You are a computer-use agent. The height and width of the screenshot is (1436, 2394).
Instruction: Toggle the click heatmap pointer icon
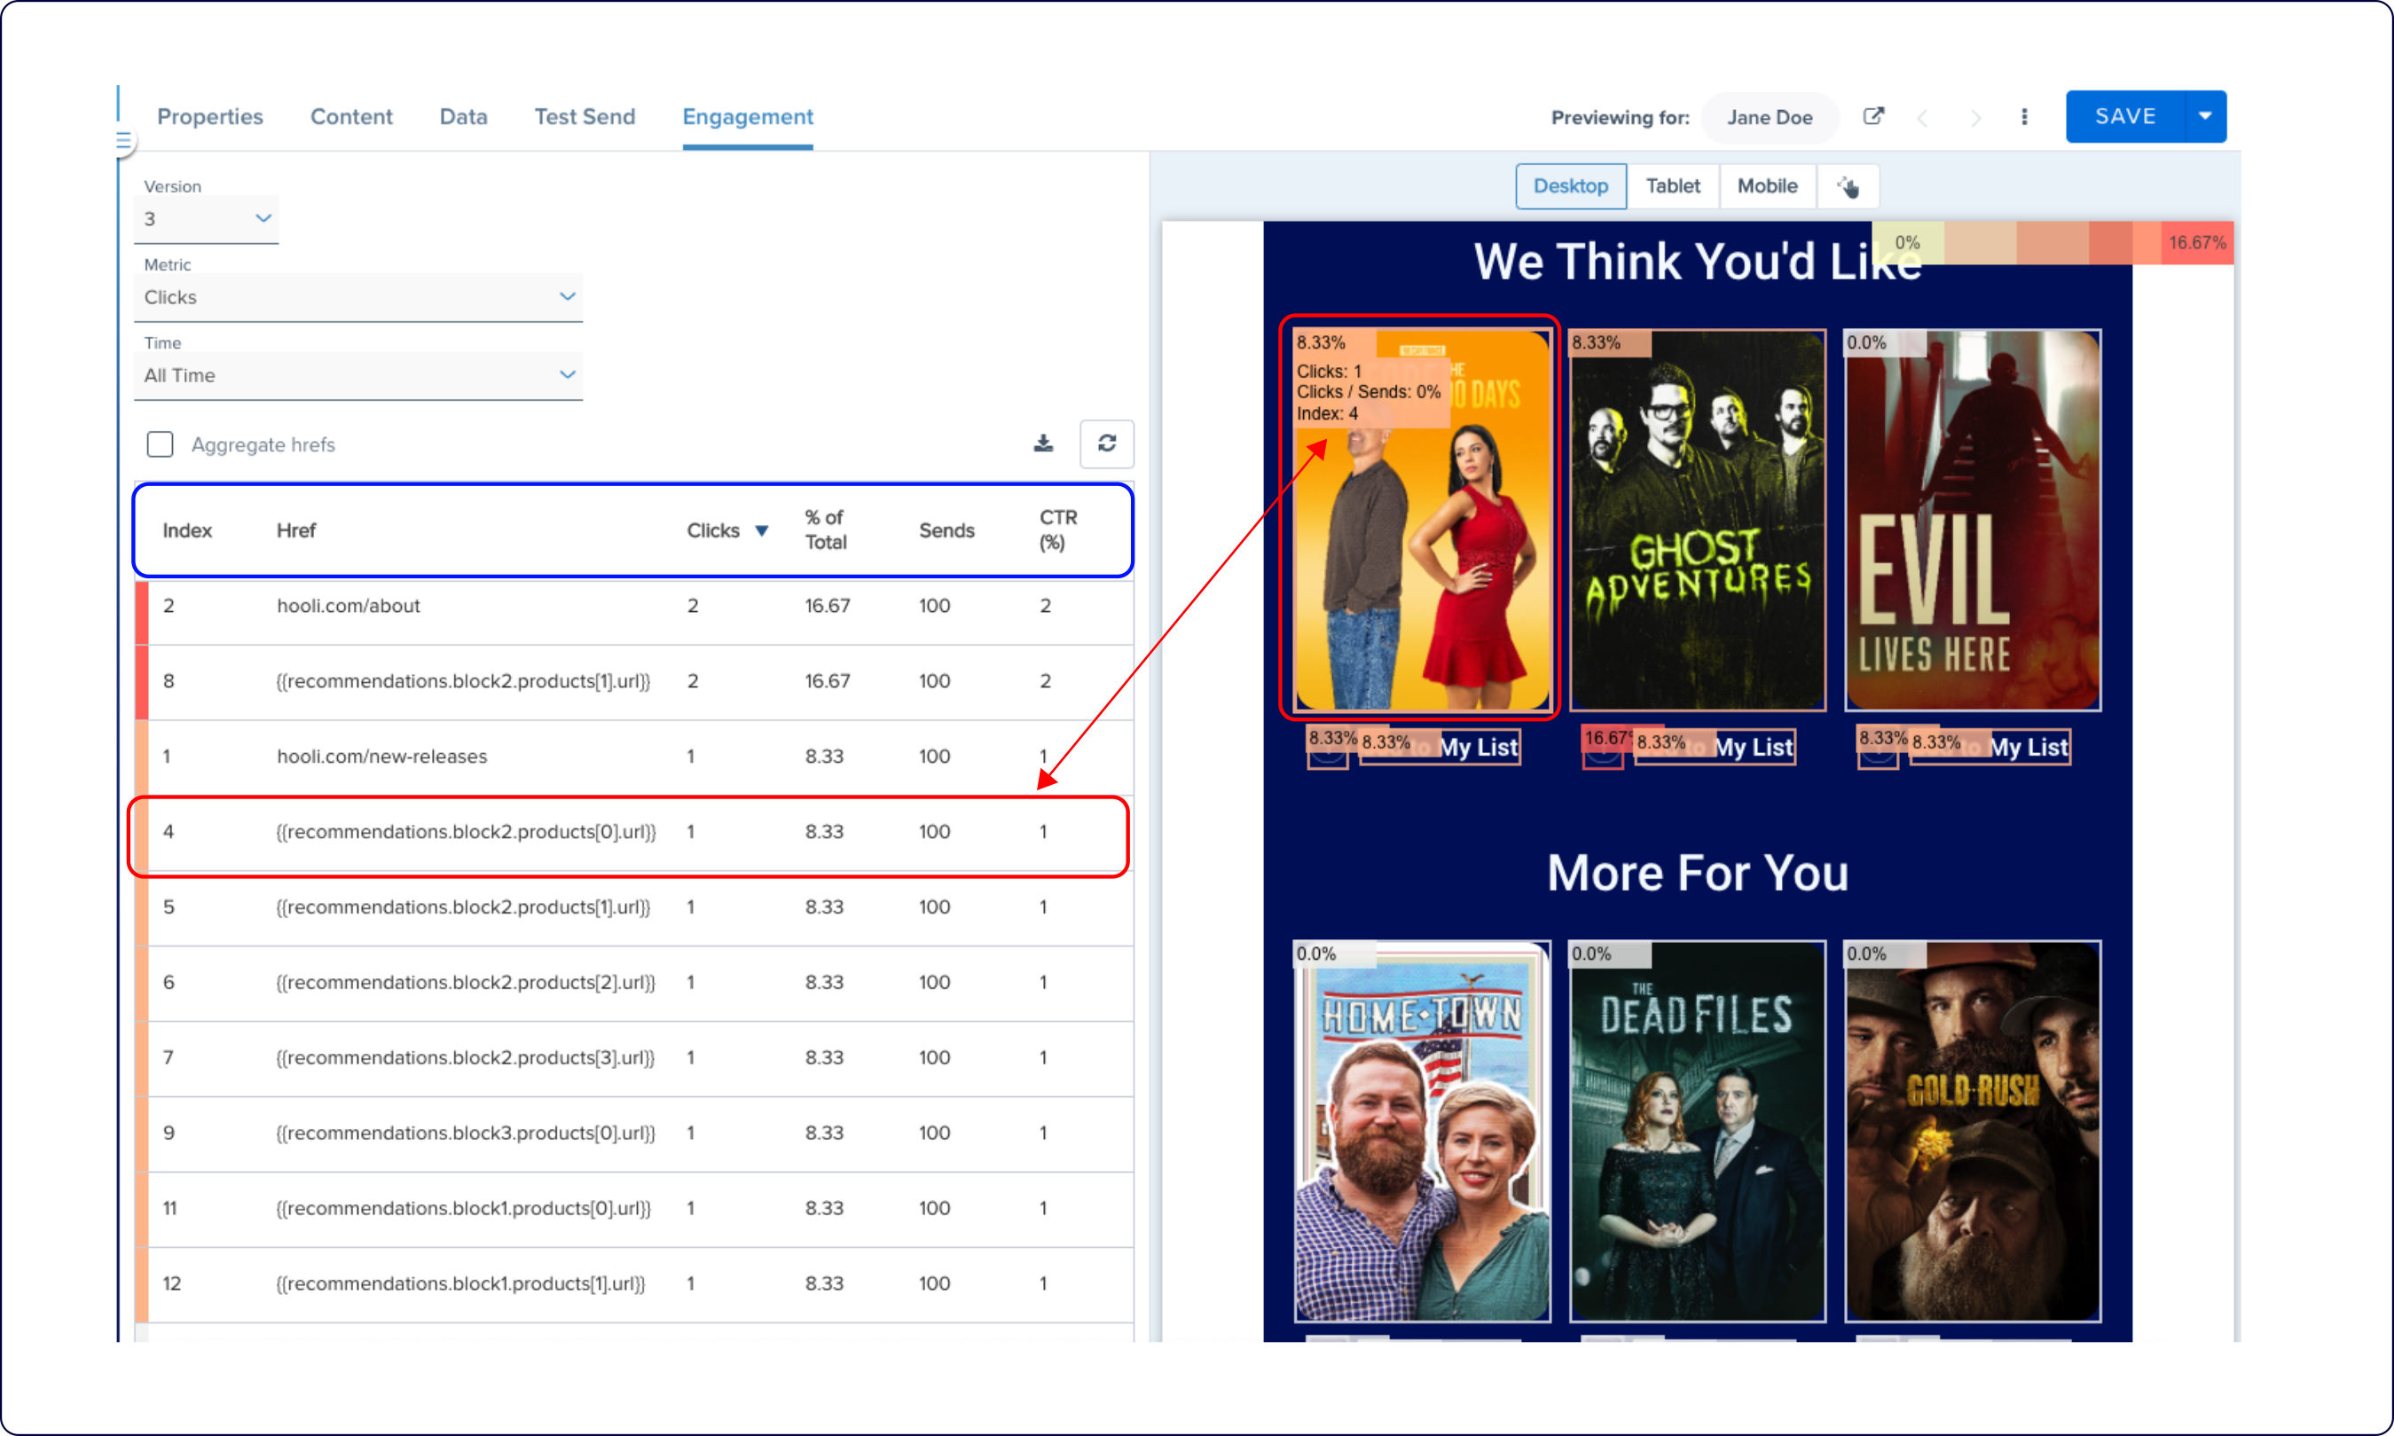[x=1848, y=185]
